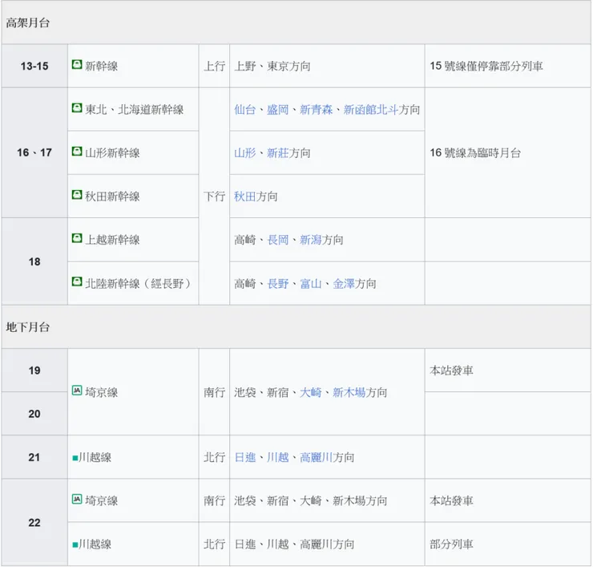Click the 秋田新幹線 label
Image resolution: width=593 pixels, height=567 pixels.
112,196
